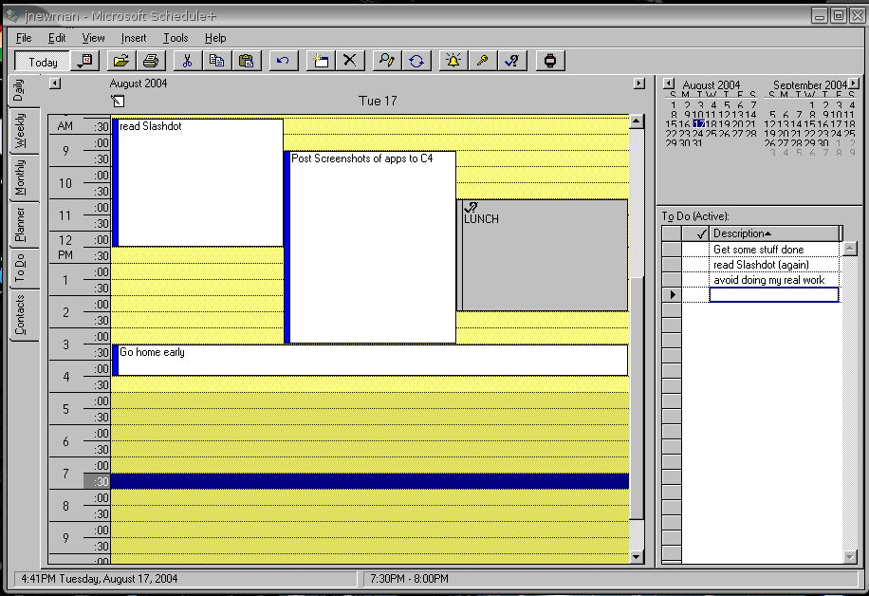Click the Undo arrow icon

[x=282, y=61]
